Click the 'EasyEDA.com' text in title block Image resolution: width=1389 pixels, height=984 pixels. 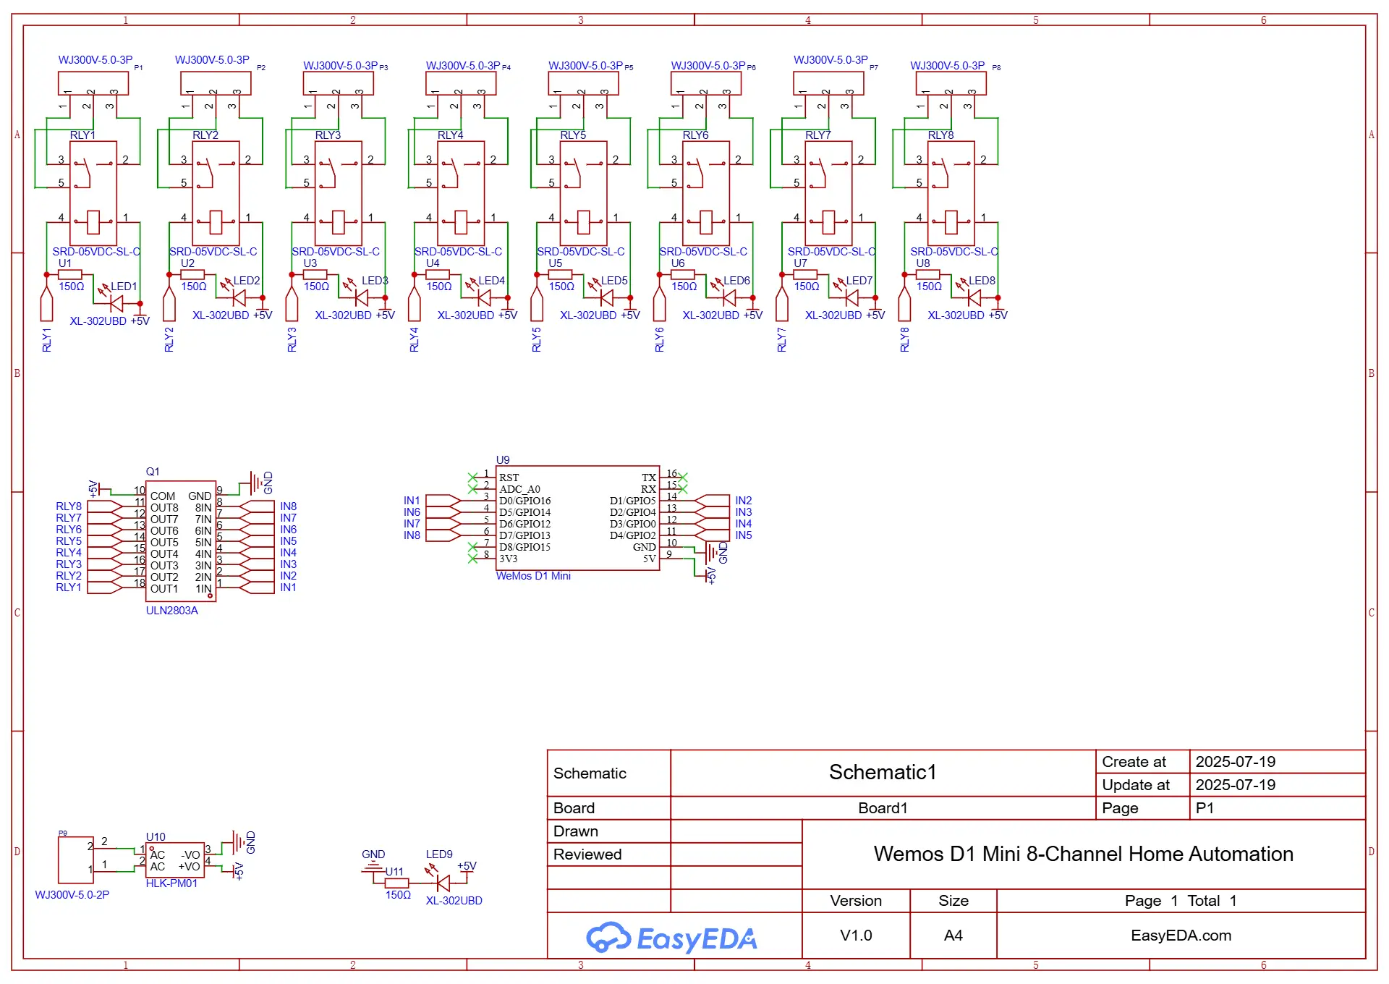pyautogui.click(x=1181, y=936)
